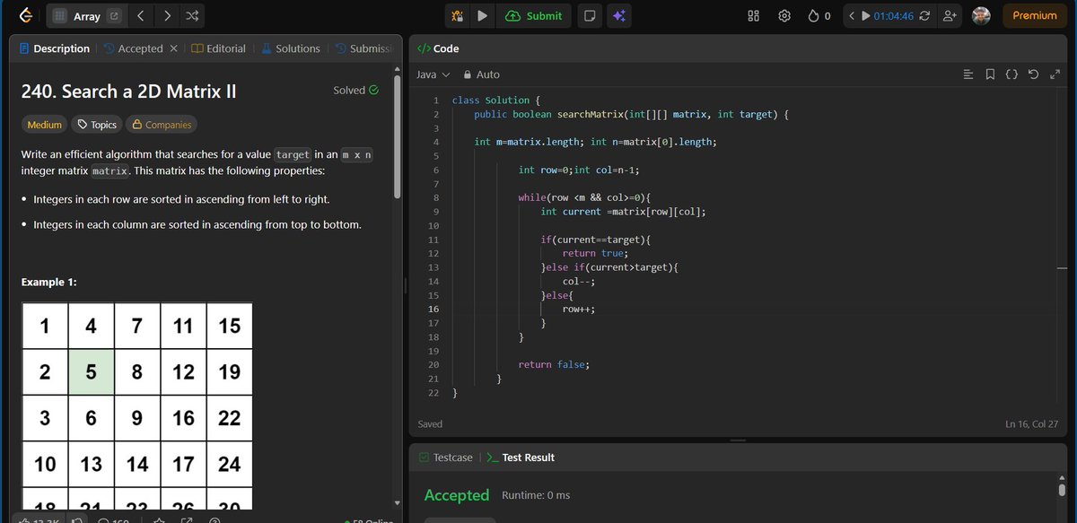This screenshot has width=1077, height=523.
Task: Click the 'searchMatrix' method signature line
Action: click(x=632, y=115)
